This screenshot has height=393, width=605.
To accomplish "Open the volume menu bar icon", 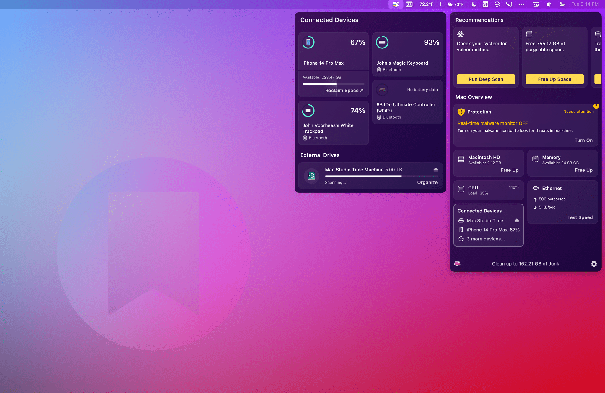I will [549, 4].
